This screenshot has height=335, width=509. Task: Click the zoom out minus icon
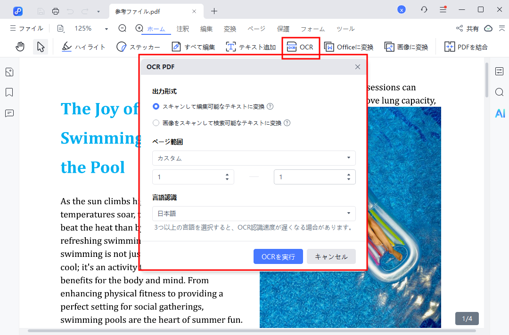(x=123, y=28)
